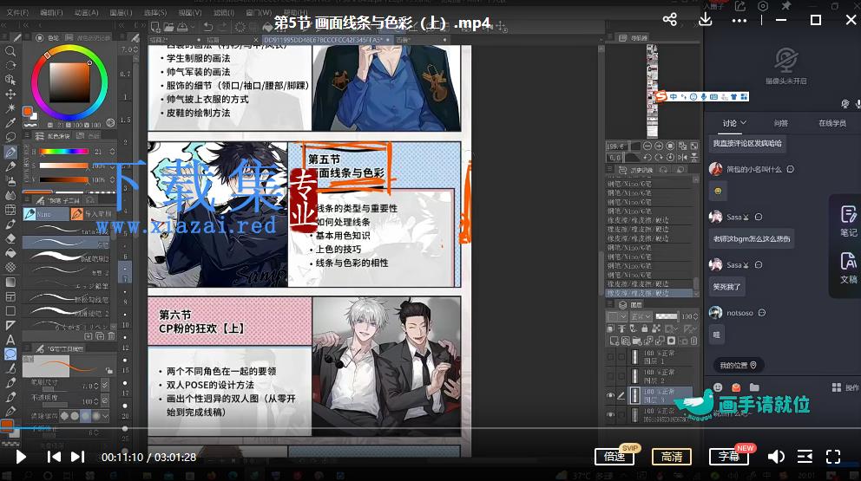
Task: Click the navigator page thumbnail
Action: (652, 90)
